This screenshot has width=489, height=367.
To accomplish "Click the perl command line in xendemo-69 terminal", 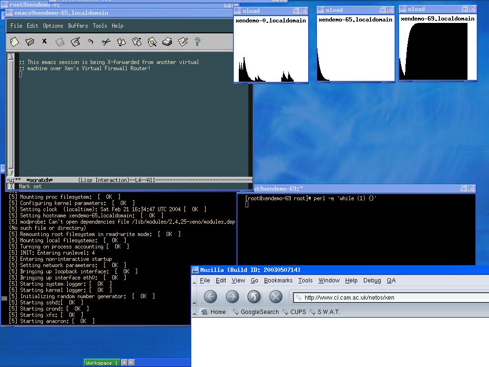I will (310, 198).
